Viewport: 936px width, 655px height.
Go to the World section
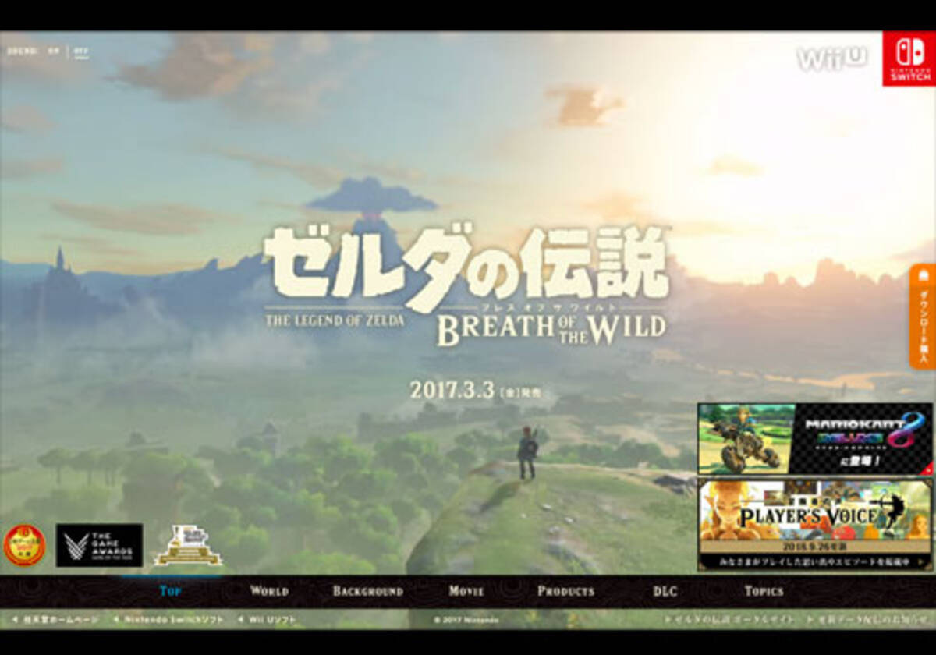(x=270, y=591)
